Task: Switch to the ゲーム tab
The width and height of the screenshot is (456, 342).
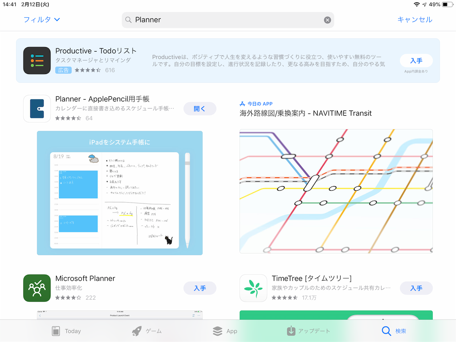Action: coord(146,331)
